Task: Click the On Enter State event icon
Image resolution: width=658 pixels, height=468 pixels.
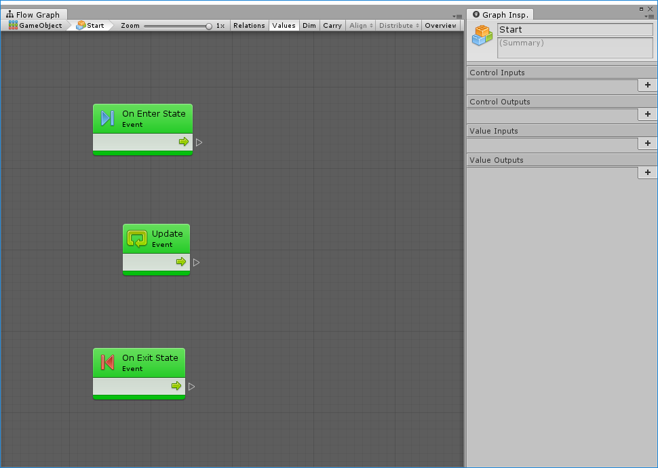Action: [x=107, y=119]
